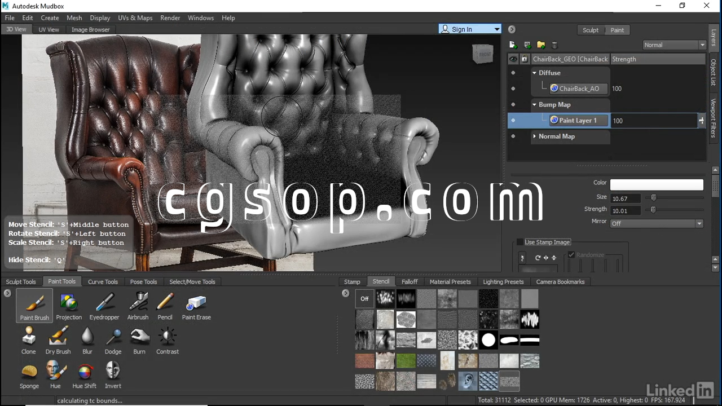Click the brush Strength slider handle
Image resolution: width=722 pixels, height=406 pixels.
[653, 210]
